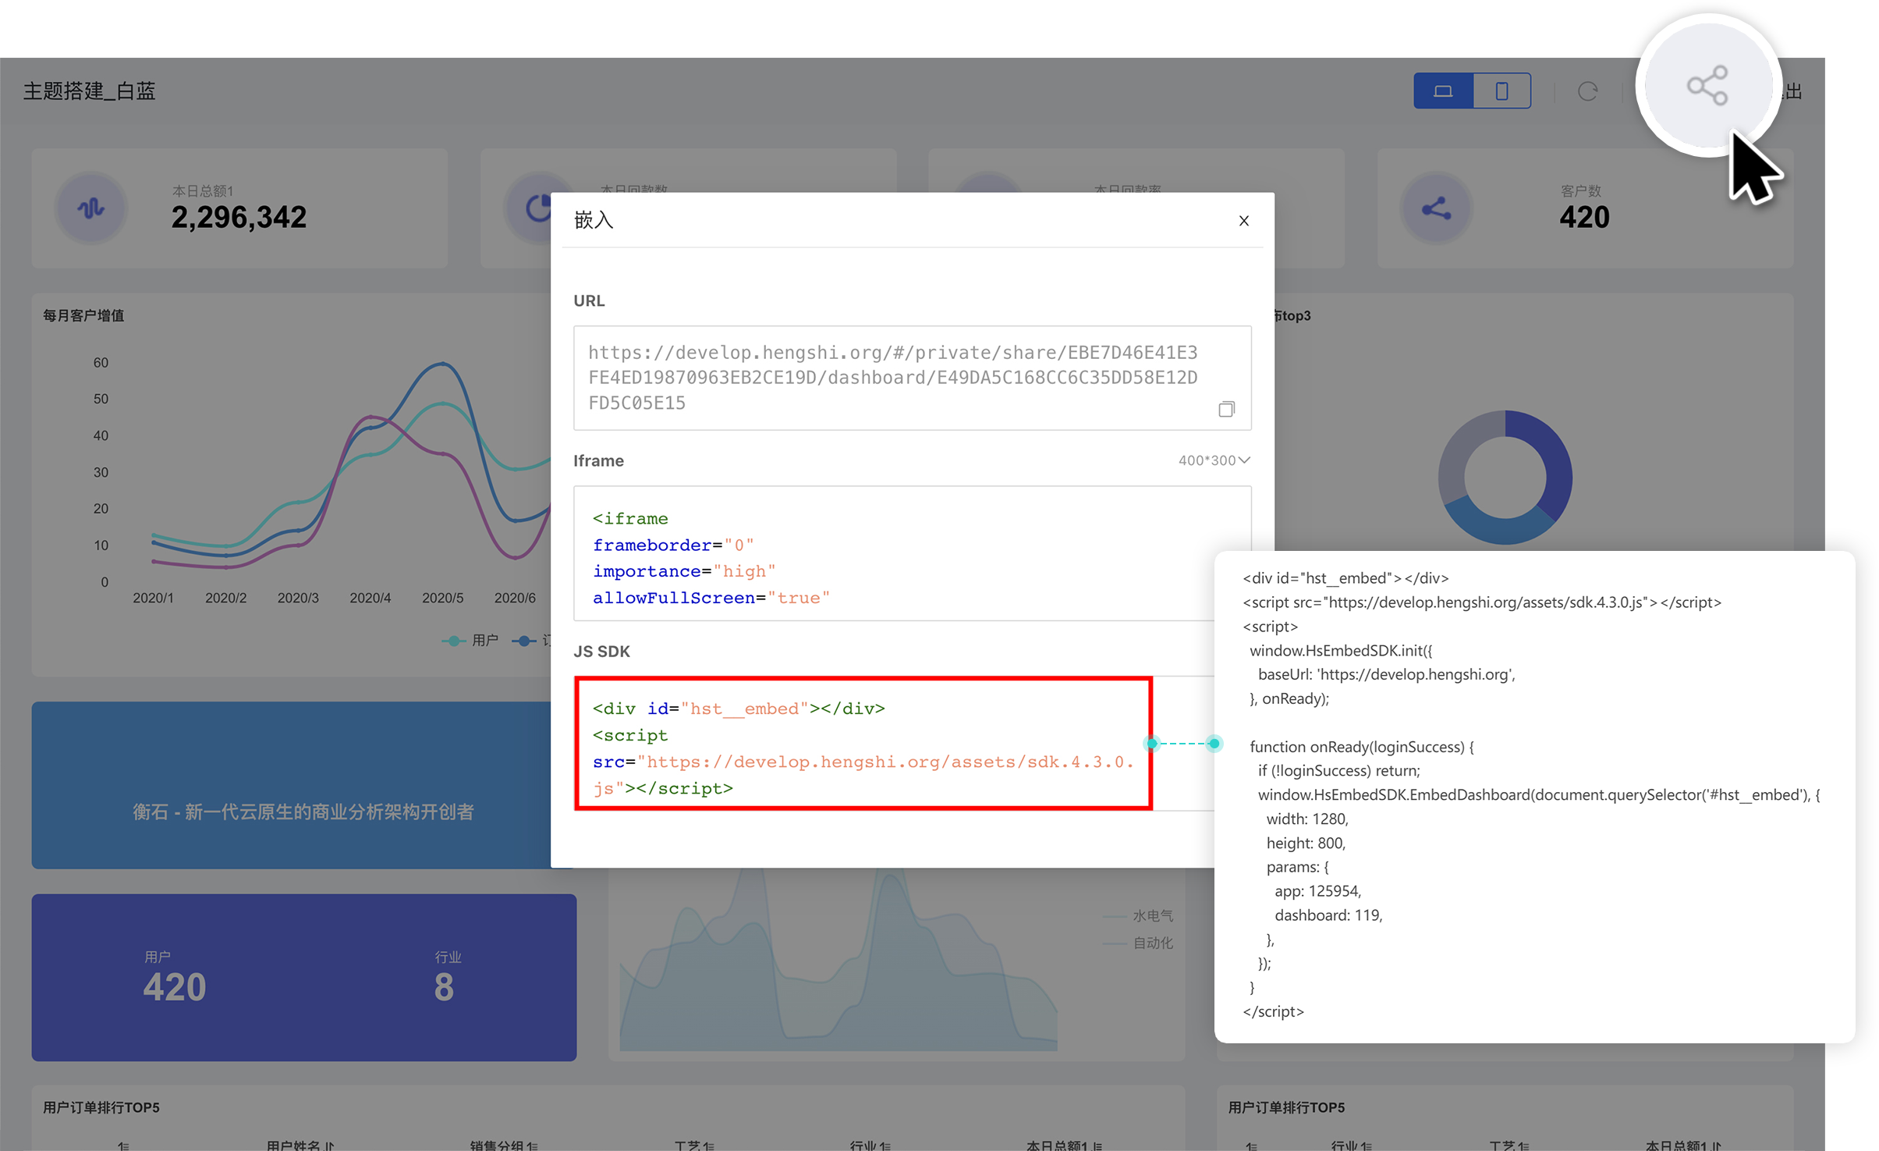This screenshot has width=1879, height=1151.
Task: Click the URL section label
Action: click(x=589, y=301)
